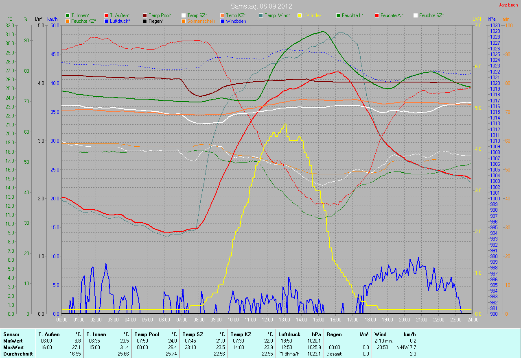Click the 'MinWert' row label

coord(13,341)
